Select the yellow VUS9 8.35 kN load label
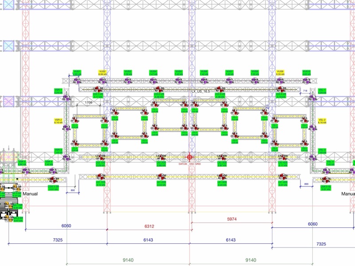 coord(280,73)
